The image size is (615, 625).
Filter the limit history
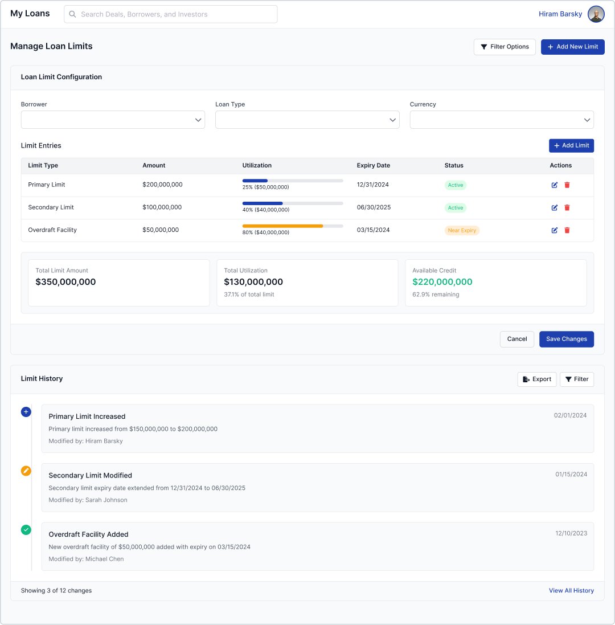point(576,379)
